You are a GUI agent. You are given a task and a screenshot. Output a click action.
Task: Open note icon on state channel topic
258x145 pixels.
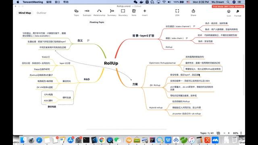coord(194,26)
